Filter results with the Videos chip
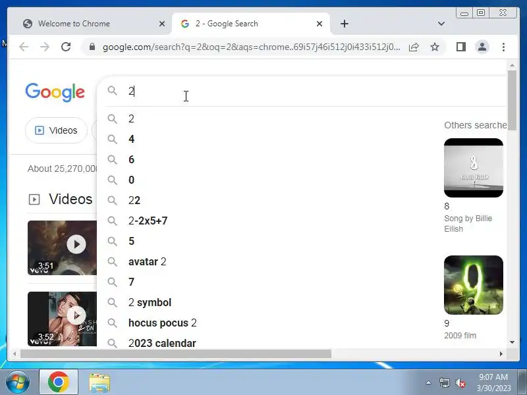 click(56, 130)
